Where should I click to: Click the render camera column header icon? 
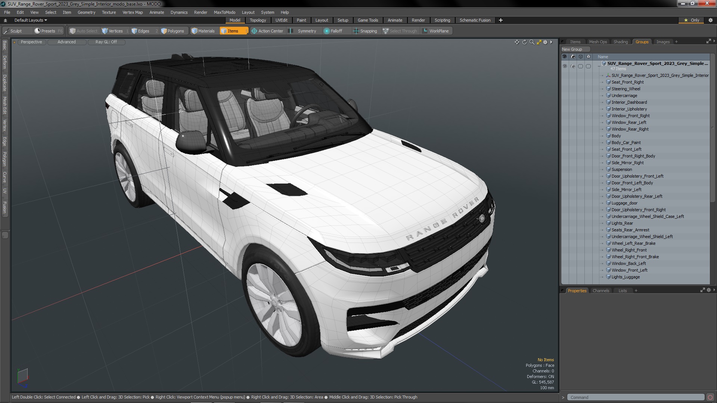pyautogui.click(x=572, y=57)
